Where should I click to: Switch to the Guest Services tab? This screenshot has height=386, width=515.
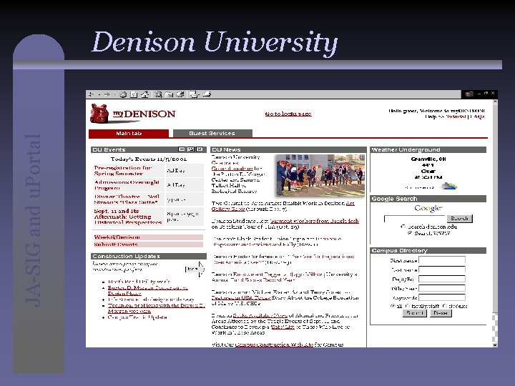[212, 133]
